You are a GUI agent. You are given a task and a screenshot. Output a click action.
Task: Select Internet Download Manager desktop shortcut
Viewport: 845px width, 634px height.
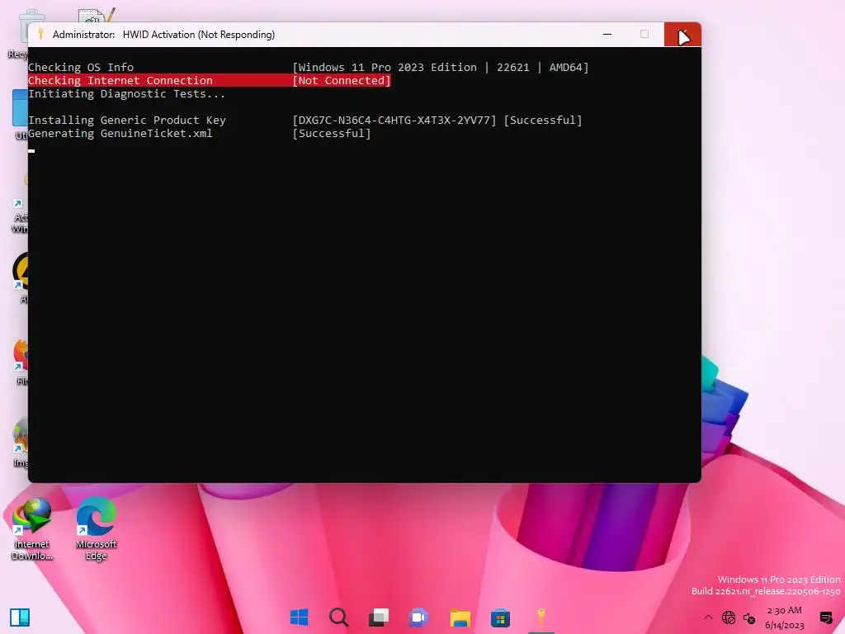[x=32, y=529]
